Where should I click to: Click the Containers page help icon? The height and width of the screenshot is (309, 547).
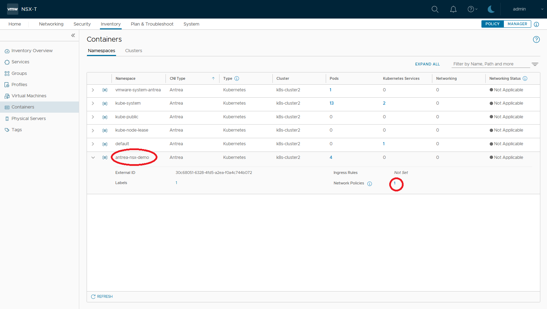click(x=536, y=40)
